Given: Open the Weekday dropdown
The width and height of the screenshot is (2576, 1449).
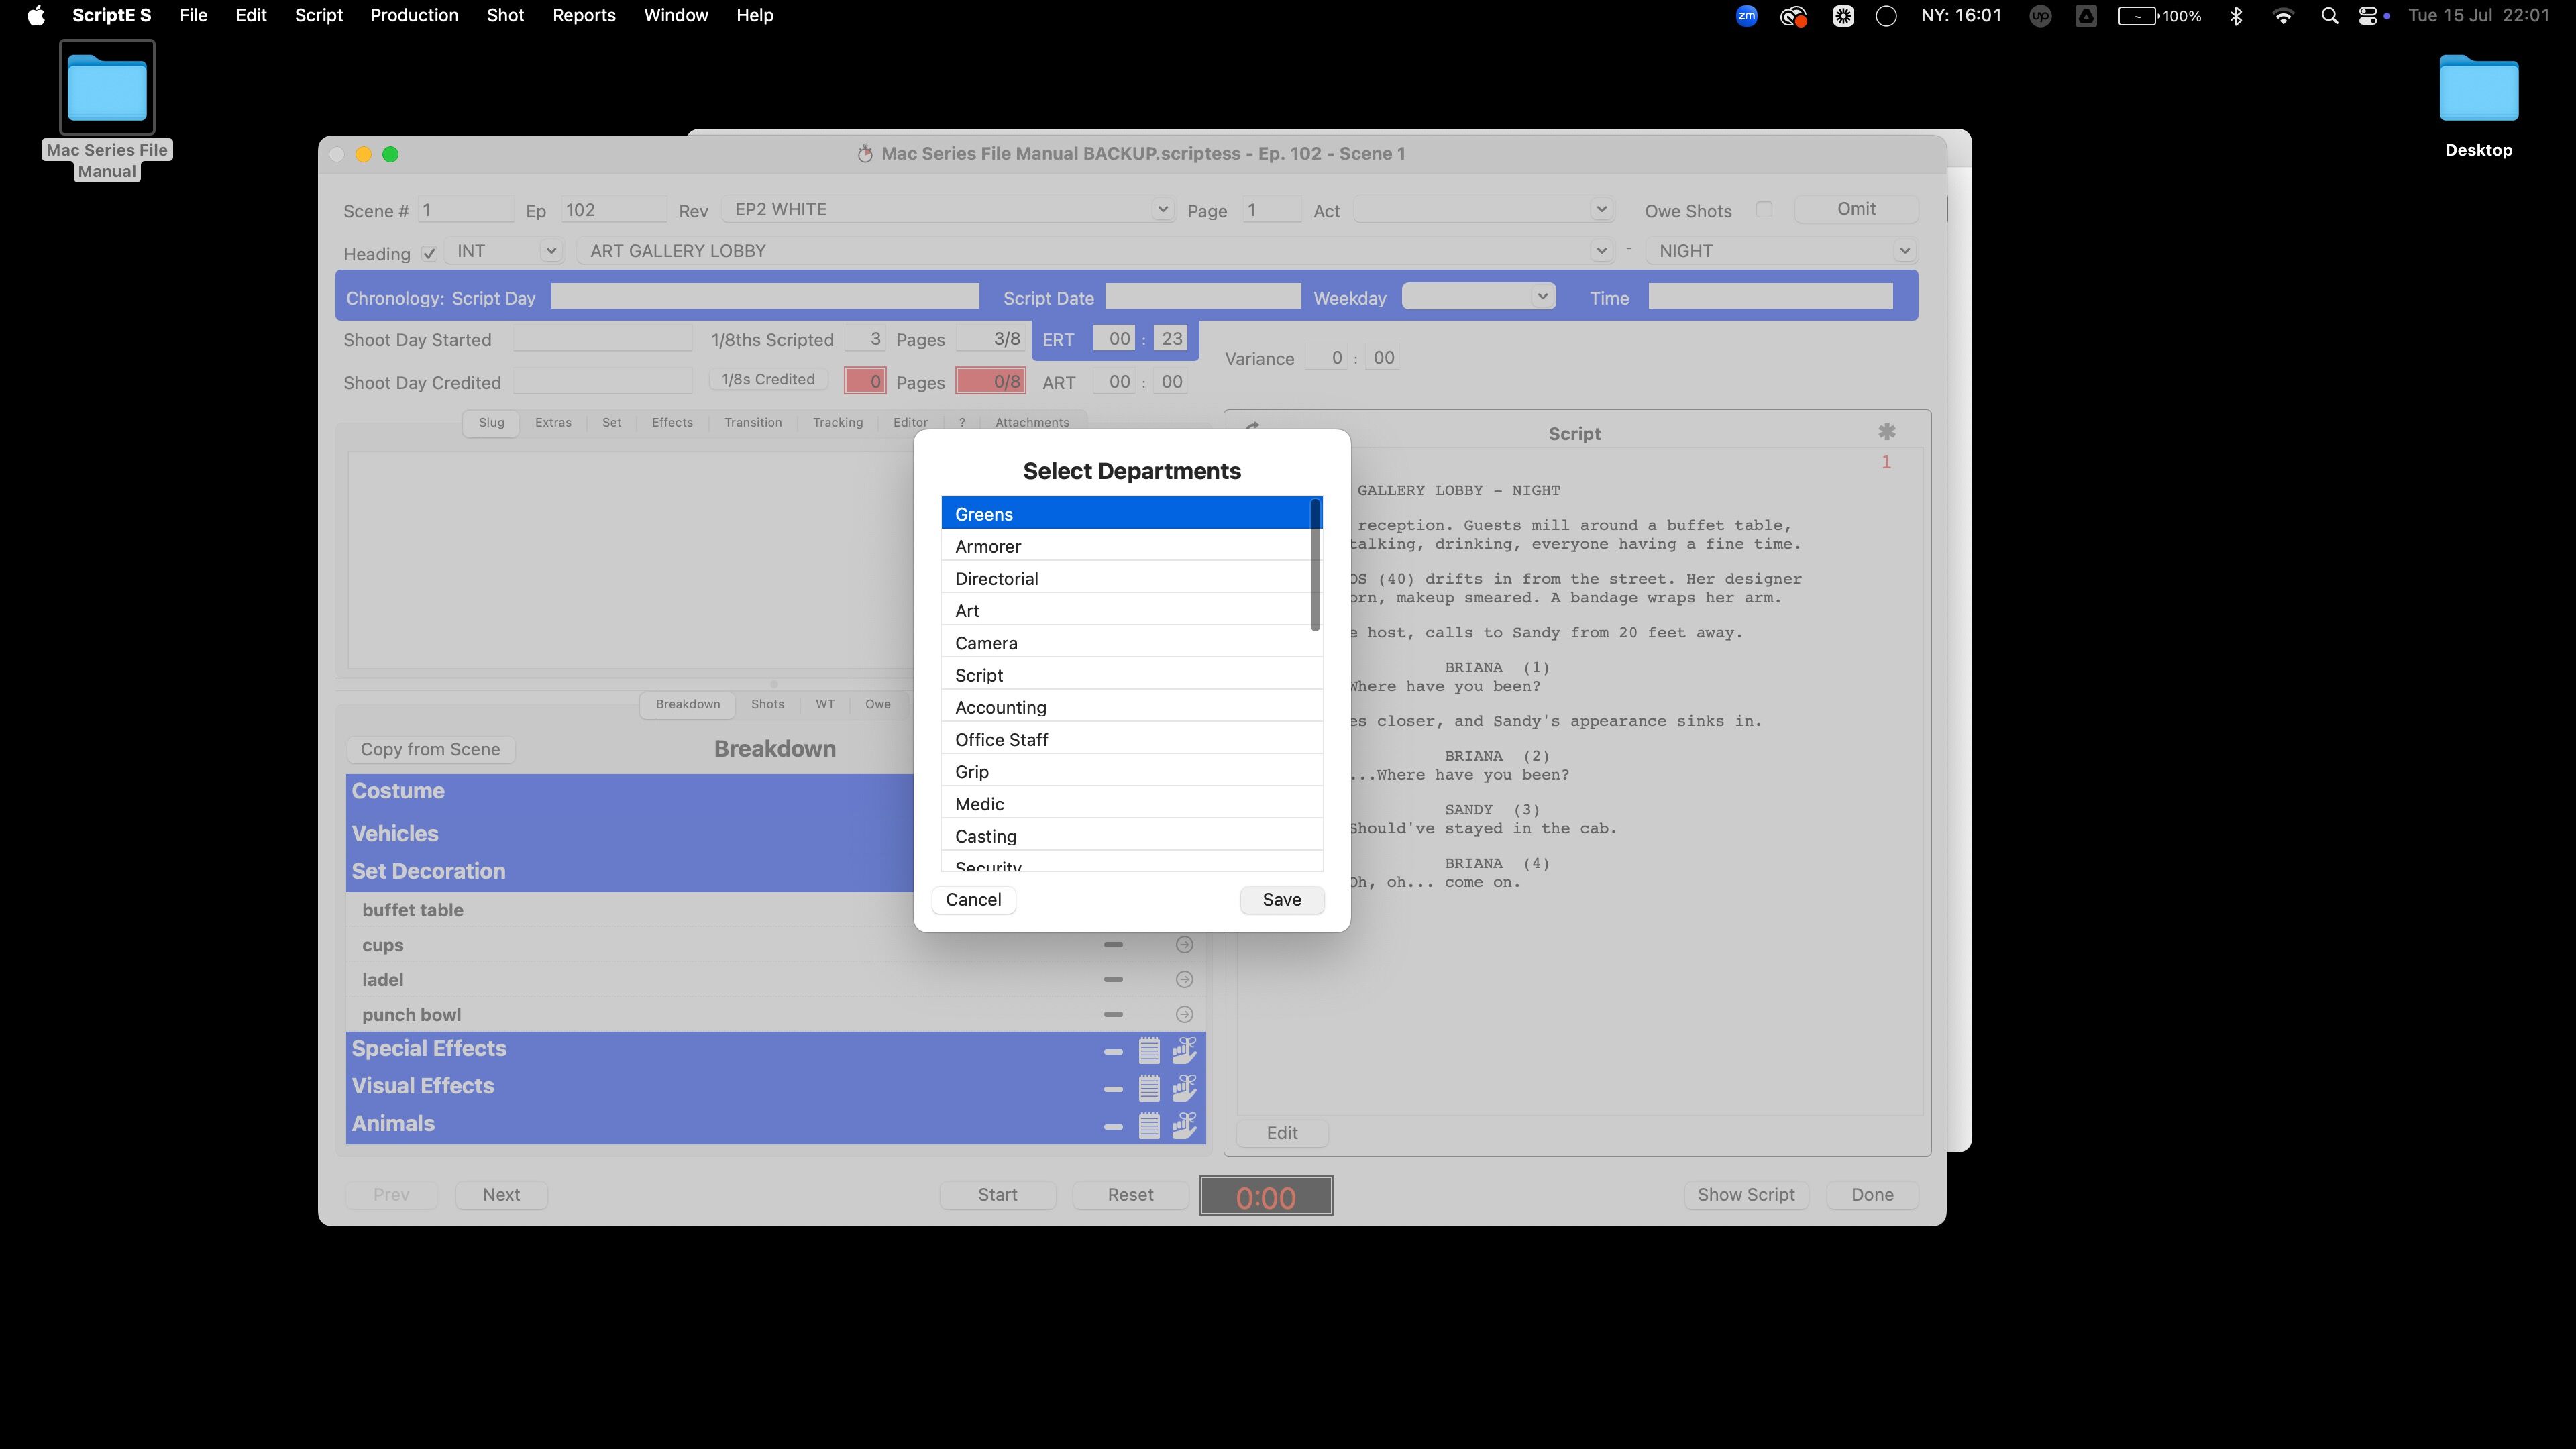Looking at the screenshot, I should [1542, 297].
